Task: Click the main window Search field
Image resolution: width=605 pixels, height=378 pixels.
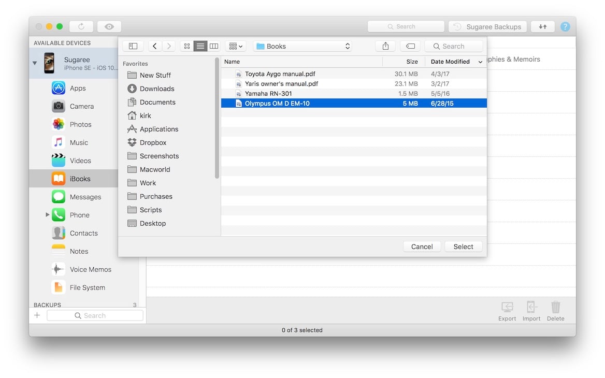Action: point(406,26)
